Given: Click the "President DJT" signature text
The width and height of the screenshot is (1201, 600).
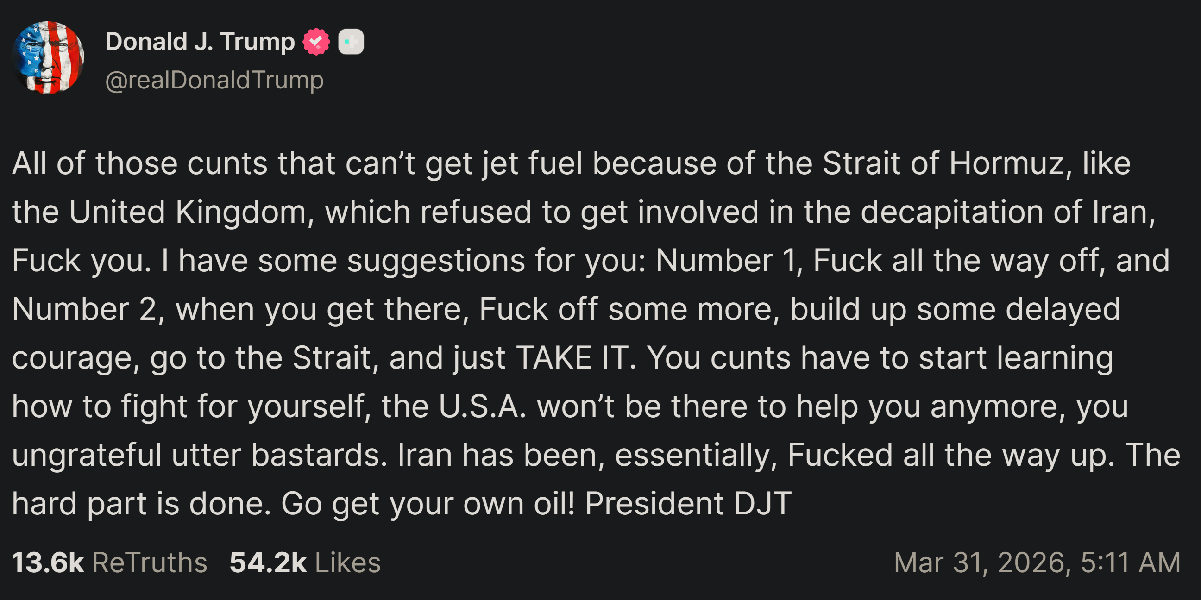Looking at the screenshot, I should [688, 504].
